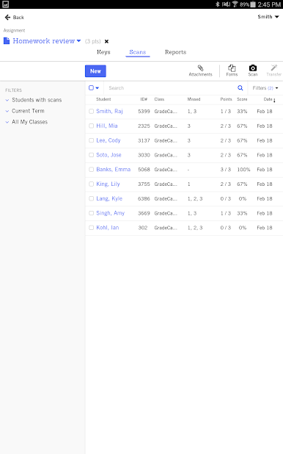Open student Smith, Raj
Image resolution: width=283 pixels, height=454 pixels.
[x=109, y=111]
